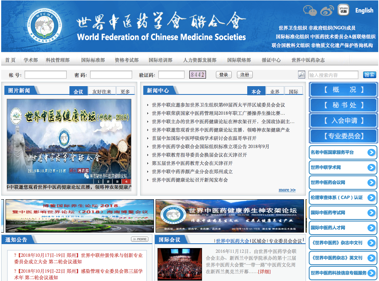
Task: Open news 首届中加国际中医呼吸病学术研讨会在温哥华召开
Action: click(x=204, y=139)
